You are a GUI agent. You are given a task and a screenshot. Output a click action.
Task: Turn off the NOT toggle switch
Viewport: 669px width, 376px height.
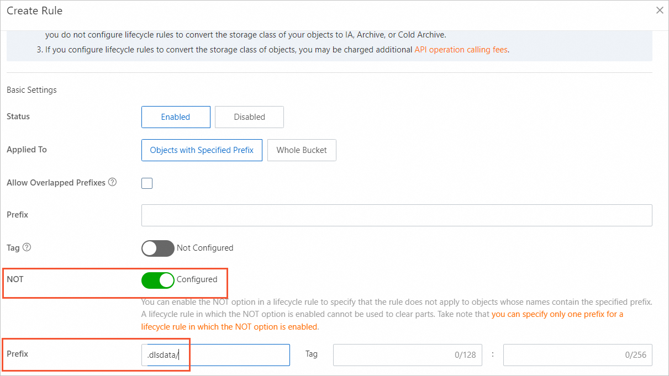(x=158, y=280)
